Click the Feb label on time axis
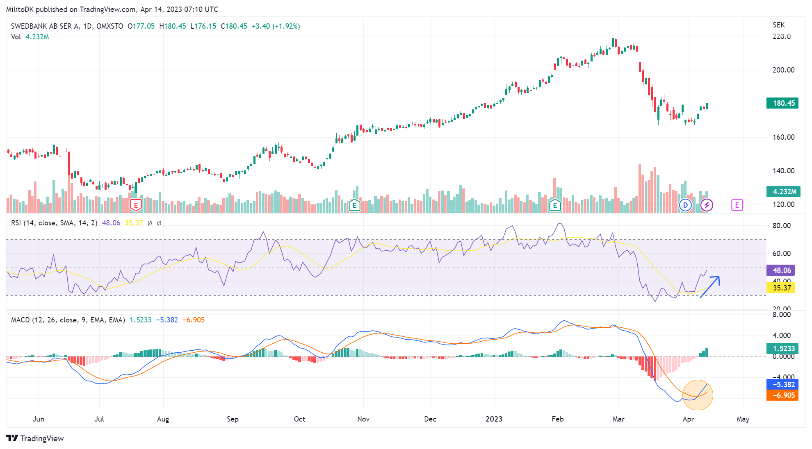Image resolution: width=812 pixels, height=449 pixels. (x=558, y=419)
